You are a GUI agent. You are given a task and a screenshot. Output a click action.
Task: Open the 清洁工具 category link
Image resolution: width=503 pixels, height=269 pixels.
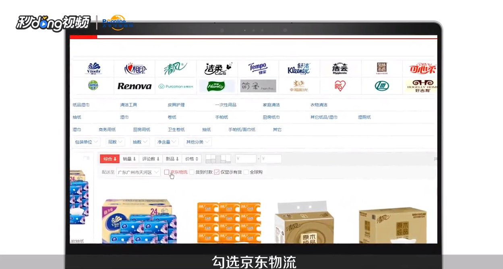tap(128, 105)
